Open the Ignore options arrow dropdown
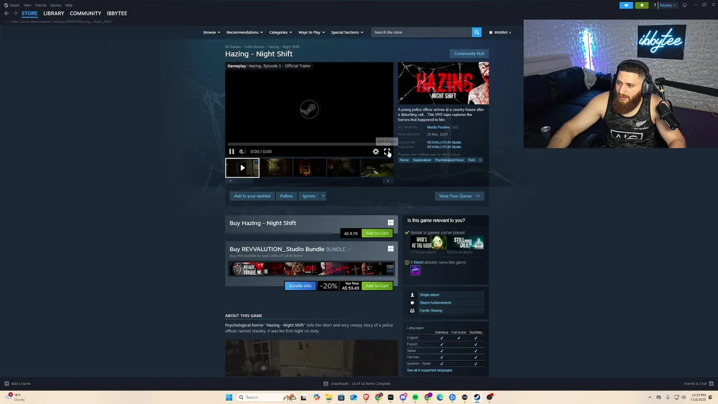This screenshot has width=718, height=404. (x=323, y=196)
